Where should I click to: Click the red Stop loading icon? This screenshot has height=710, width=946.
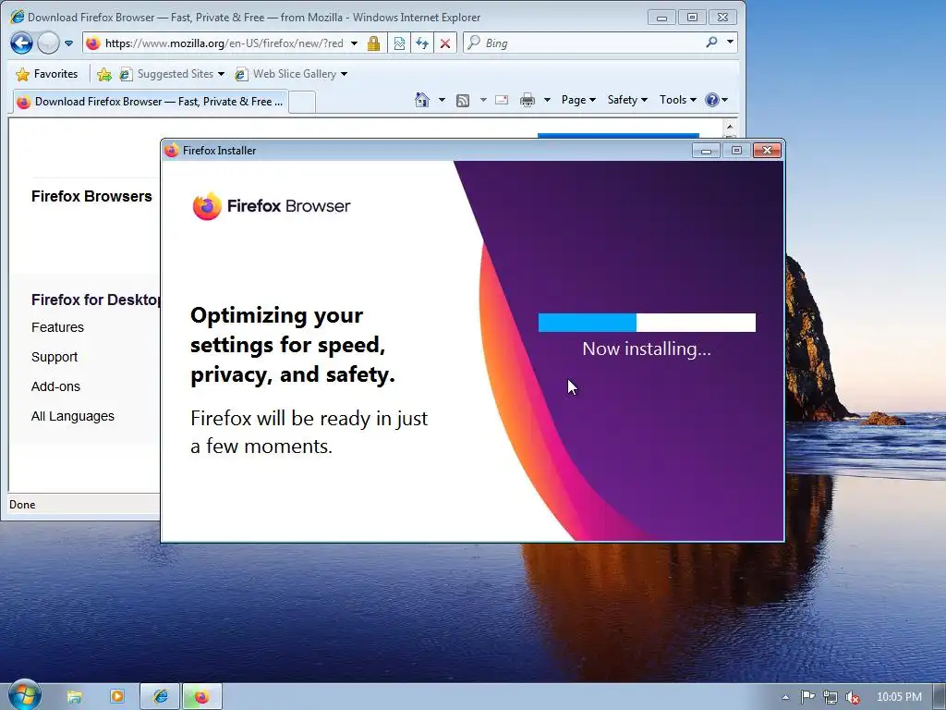(x=444, y=43)
